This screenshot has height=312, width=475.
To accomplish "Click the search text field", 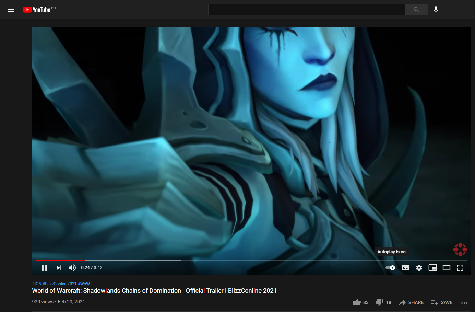I will point(307,10).
